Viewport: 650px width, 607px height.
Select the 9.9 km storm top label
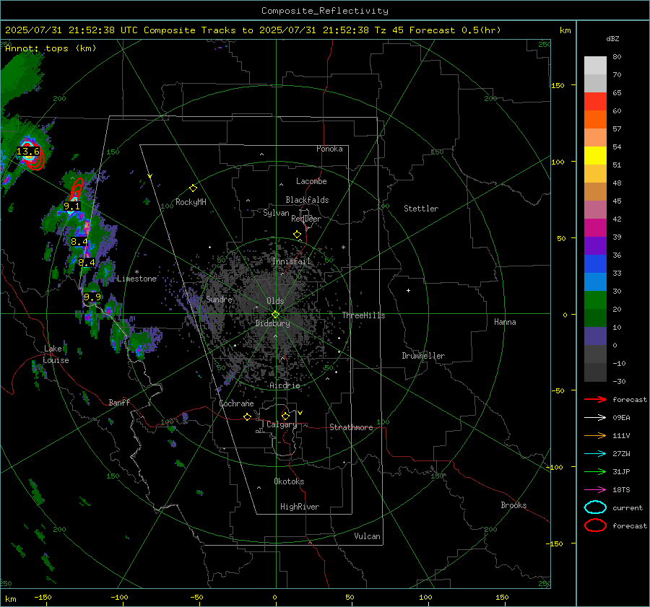[x=92, y=297]
